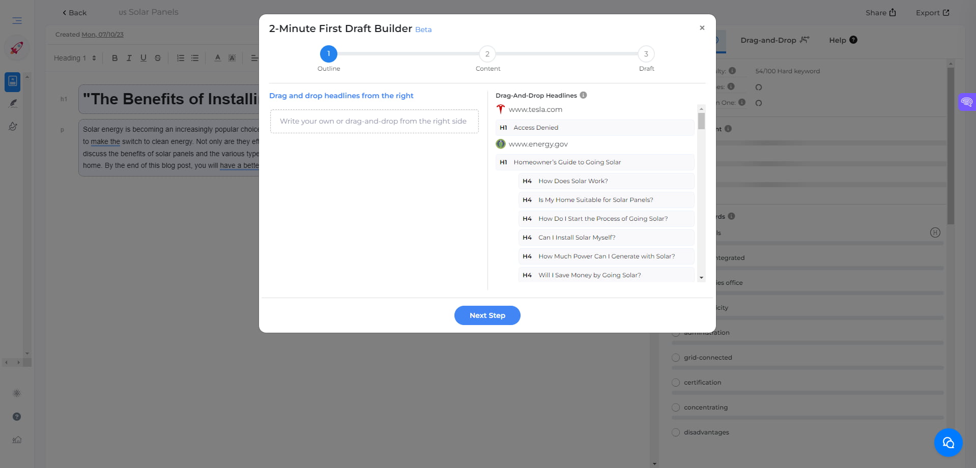
Task: Enable the certification keyword radio button
Action: click(675, 382)
